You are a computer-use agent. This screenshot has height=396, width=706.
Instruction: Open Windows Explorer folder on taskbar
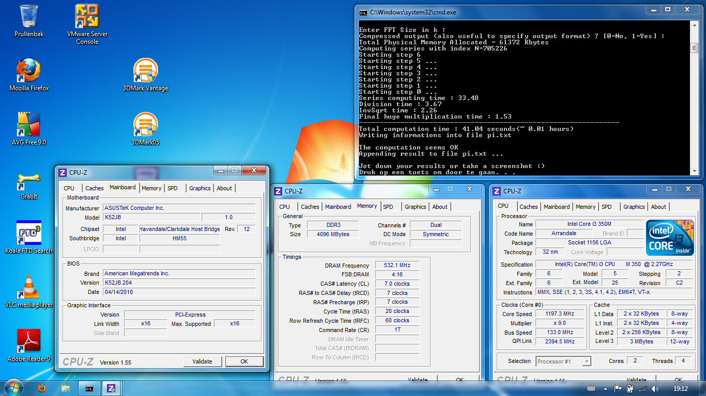[x=66, y=388]
